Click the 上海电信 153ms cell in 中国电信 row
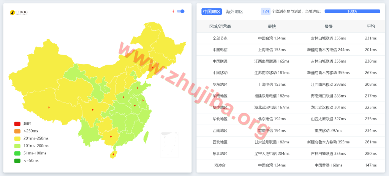 (272, 50)
